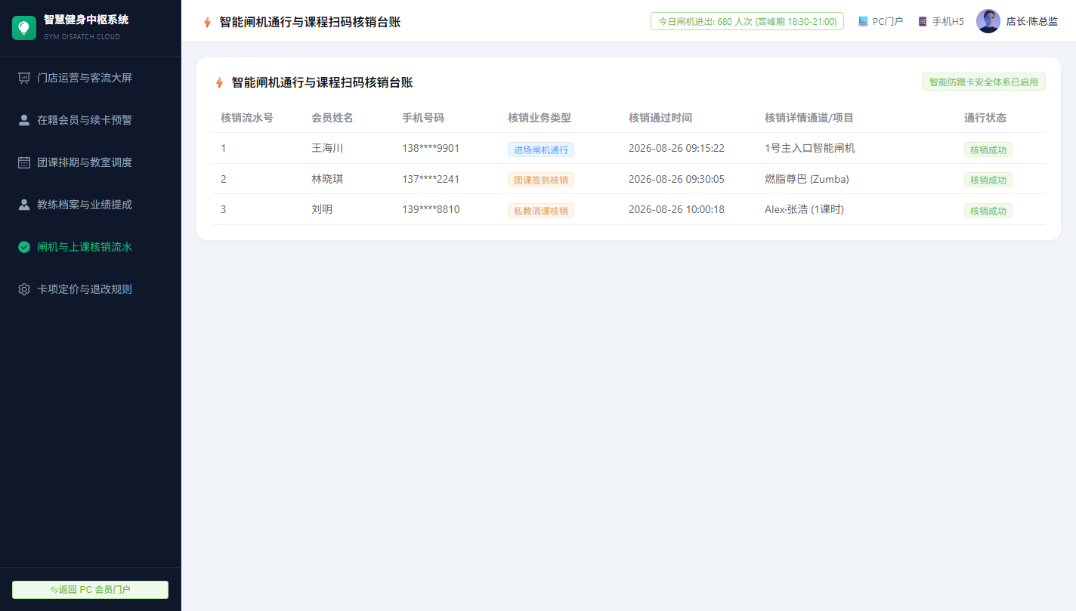The image size is (1076, 611).
Task: Click phone number 139****8810
Action: 431,209
